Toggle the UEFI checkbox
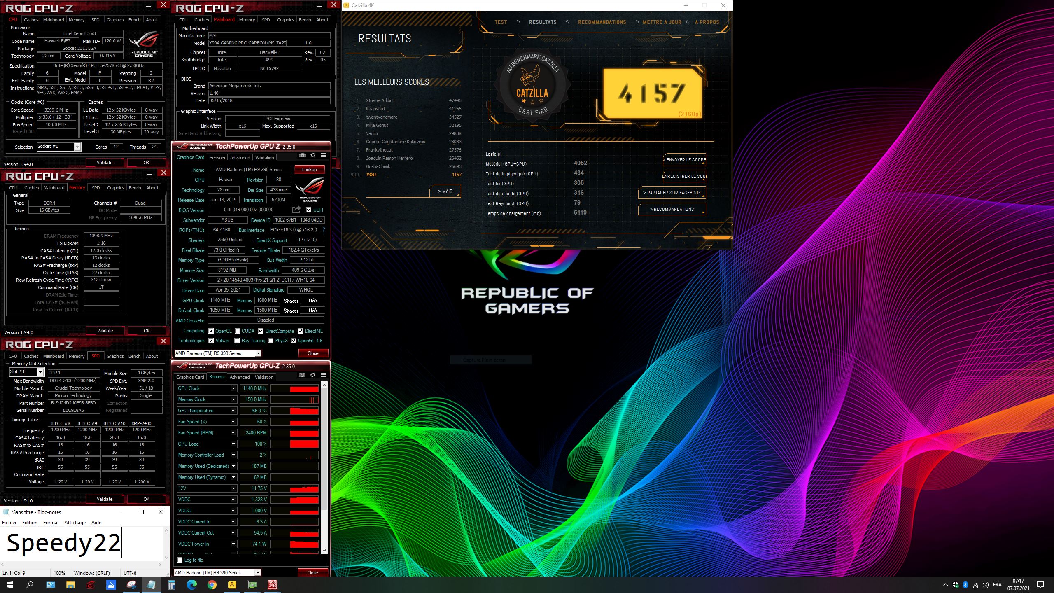This screenshot has height=593, width=1054. [309, 210]
